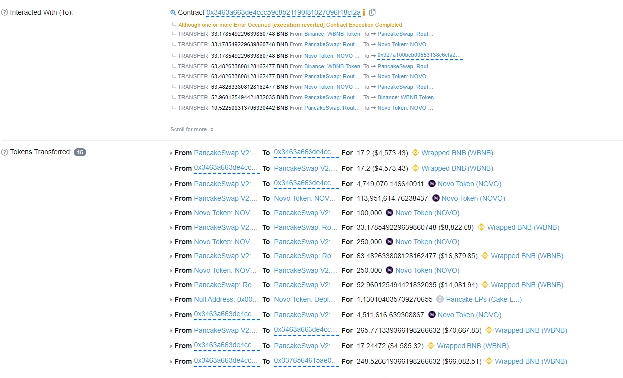
Task: Open Novo Token: NOVO recipient in 10.5225 transfer
Action: click(x=405, y=108)
